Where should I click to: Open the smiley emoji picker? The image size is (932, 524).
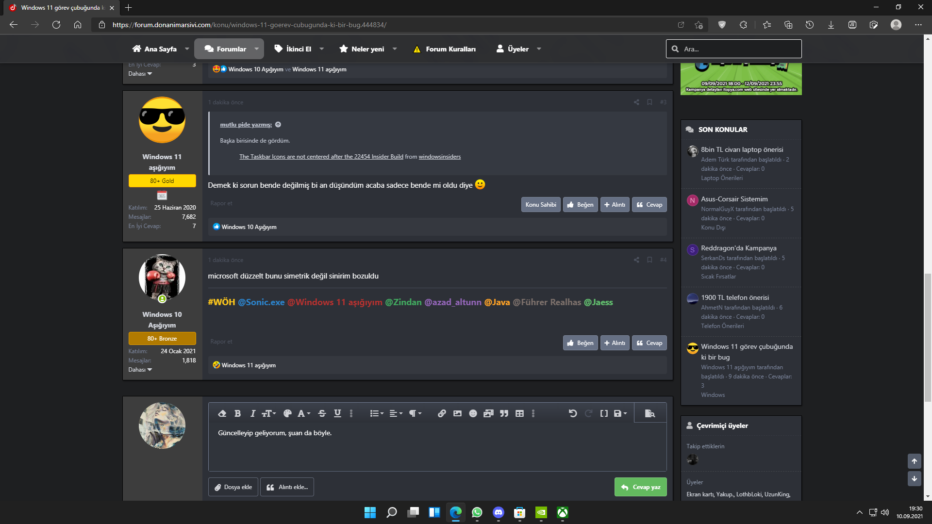[x=473, y=413]
